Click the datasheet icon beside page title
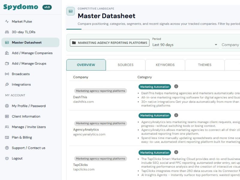Image resolution: width=240 pixels, height=180 pixels. 70,11
